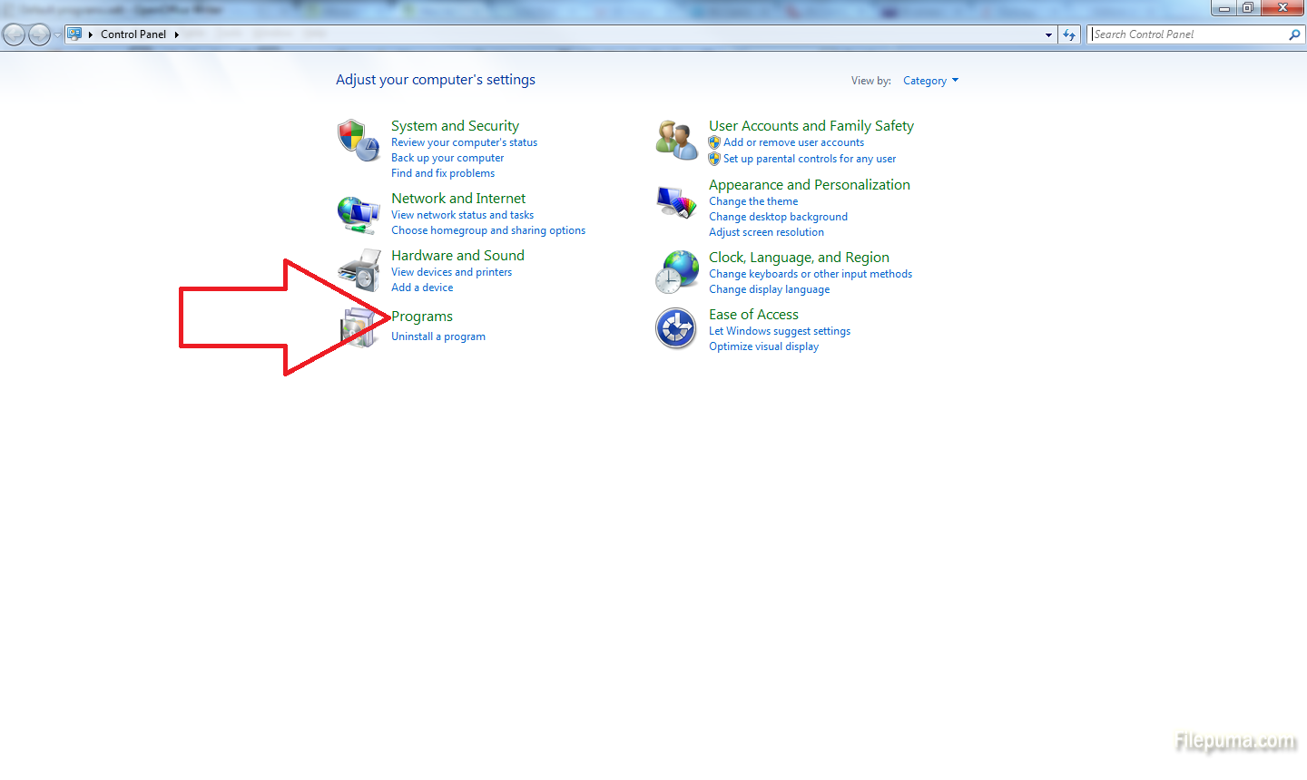Open Uninstall a program

pos(438,336)
